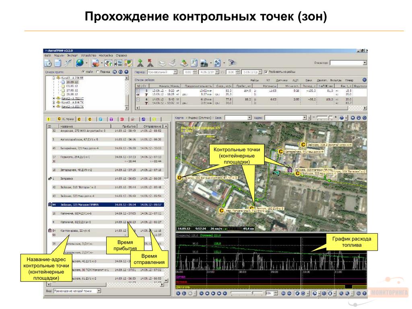Open the globe icon's dropdown arrow

(87, 63)
